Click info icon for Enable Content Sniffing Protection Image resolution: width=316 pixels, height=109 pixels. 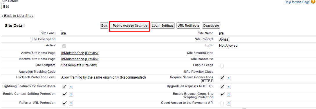71,94
